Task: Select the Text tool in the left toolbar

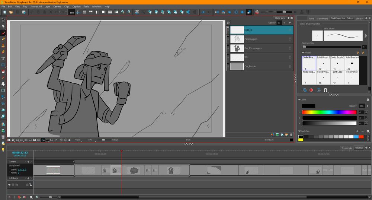Action: (x=3, y=58)
